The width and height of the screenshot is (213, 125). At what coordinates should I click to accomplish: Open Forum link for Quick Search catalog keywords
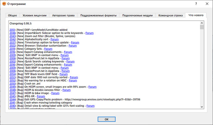(71, 61)
